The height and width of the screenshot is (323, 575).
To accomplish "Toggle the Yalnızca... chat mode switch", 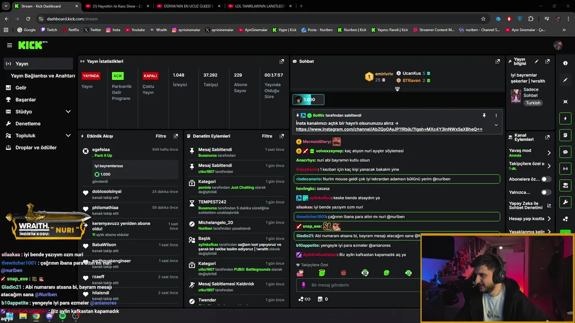I will click(546, 192).
